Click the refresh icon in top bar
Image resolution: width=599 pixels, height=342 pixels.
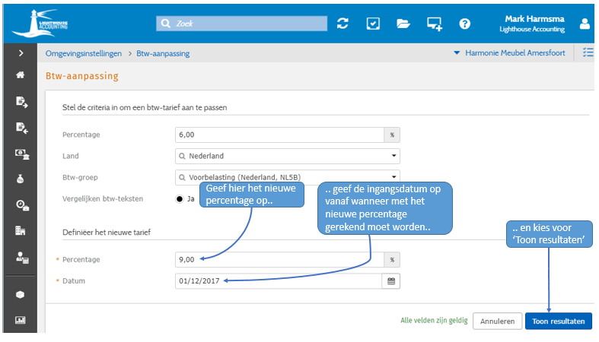click(343, 24)
